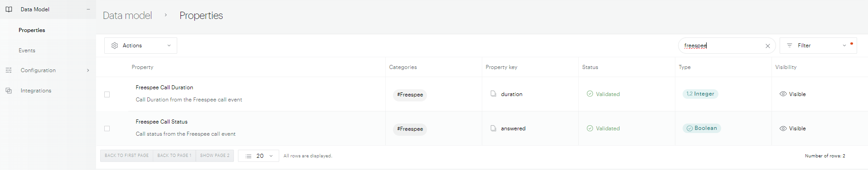868x170 pixels.
Task: Toggle the Visible eye for Freespee Call Duration
Action: tap(783, 94)
